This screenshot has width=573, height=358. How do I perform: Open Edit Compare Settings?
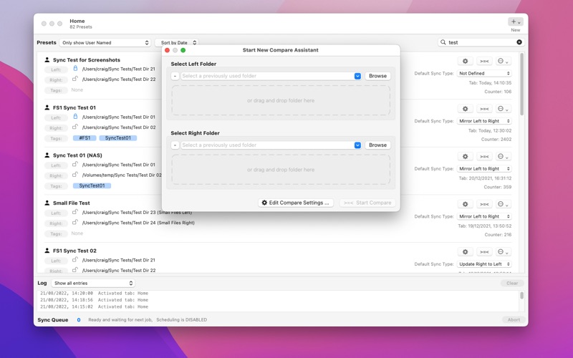[296, 203]
